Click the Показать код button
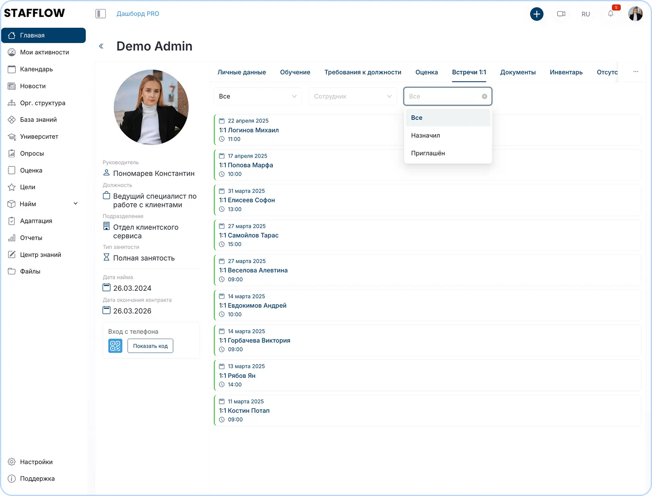Image resolution: width=652 pixels, height=496 pixels. 150,346
